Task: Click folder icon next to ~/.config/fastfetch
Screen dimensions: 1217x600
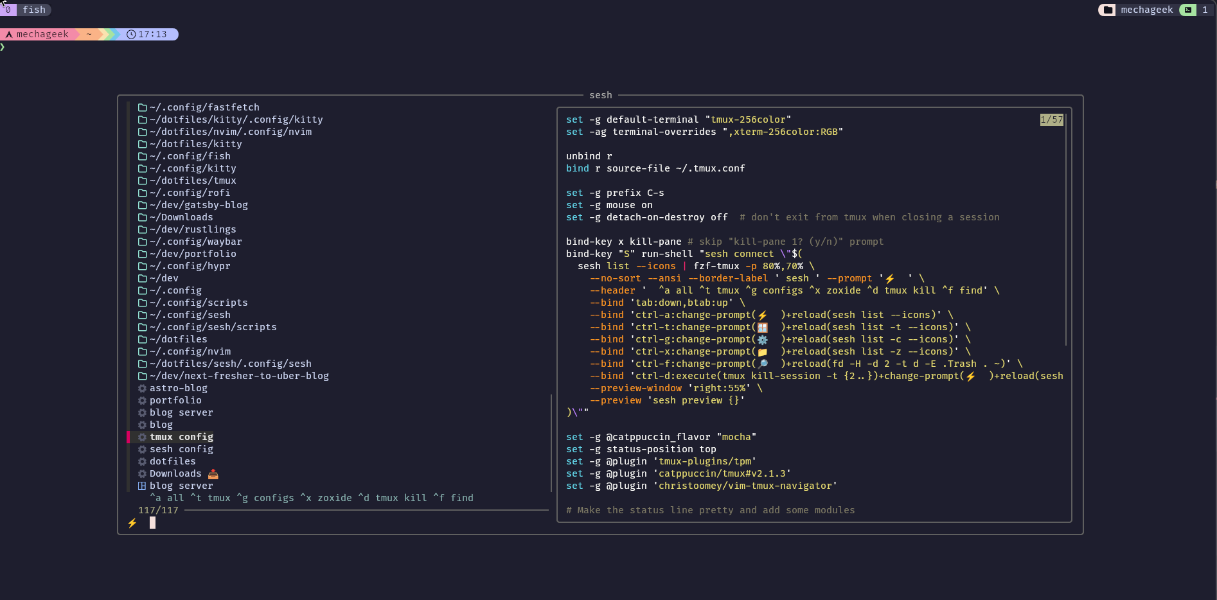Action: (x=143, y=107)
